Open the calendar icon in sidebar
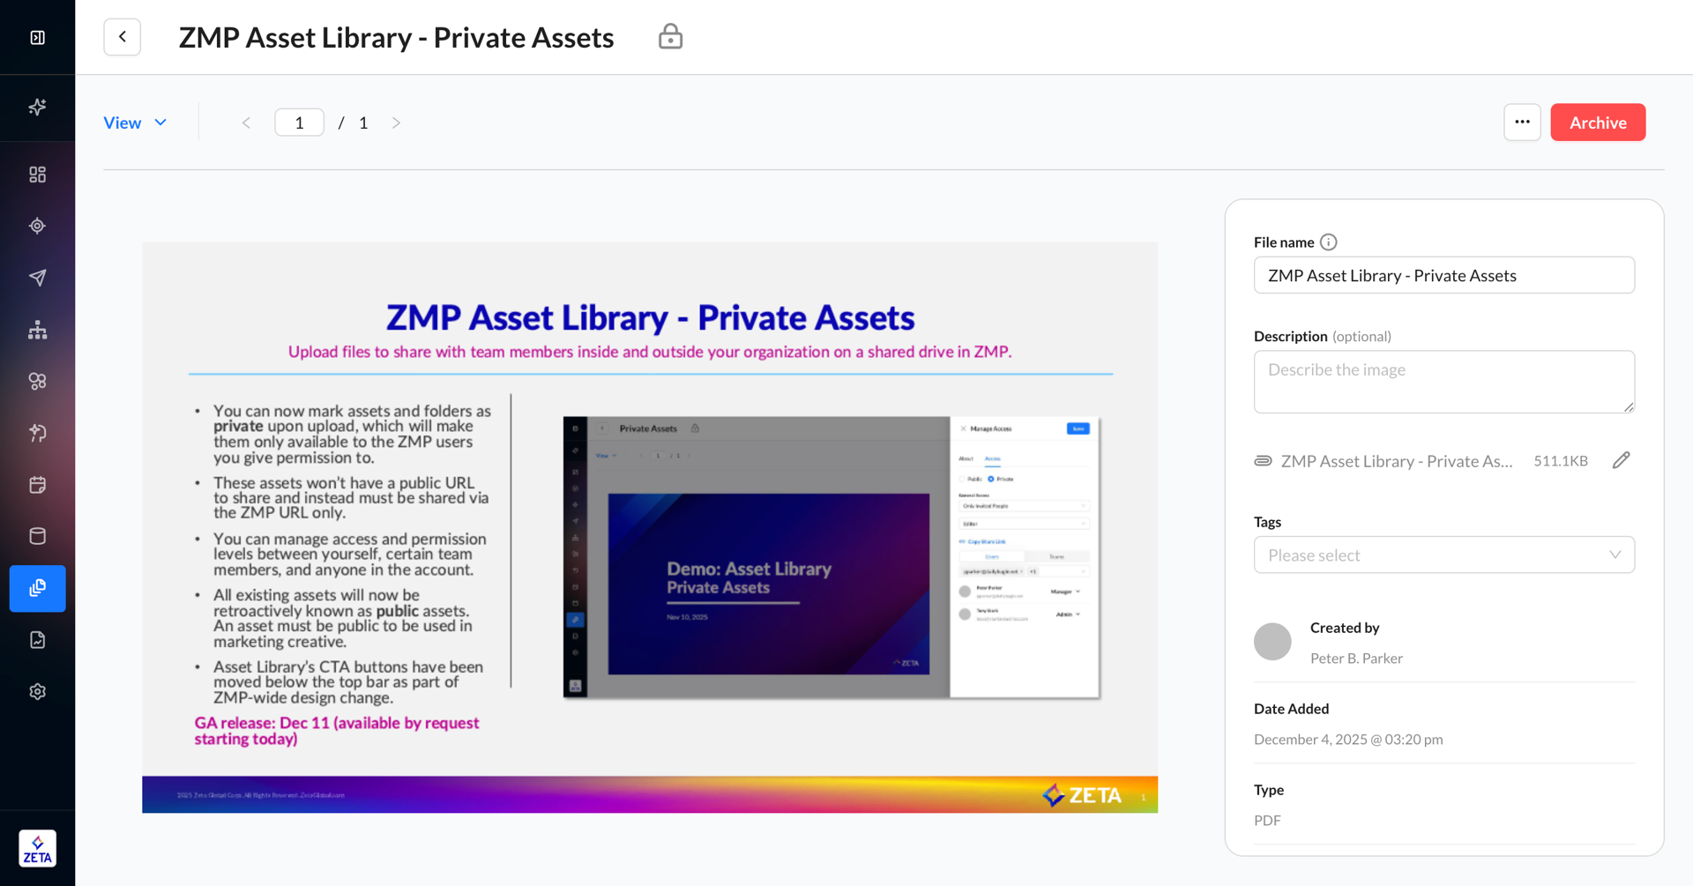The width and height of the screenshot is (1693, 886). [37, 485]
